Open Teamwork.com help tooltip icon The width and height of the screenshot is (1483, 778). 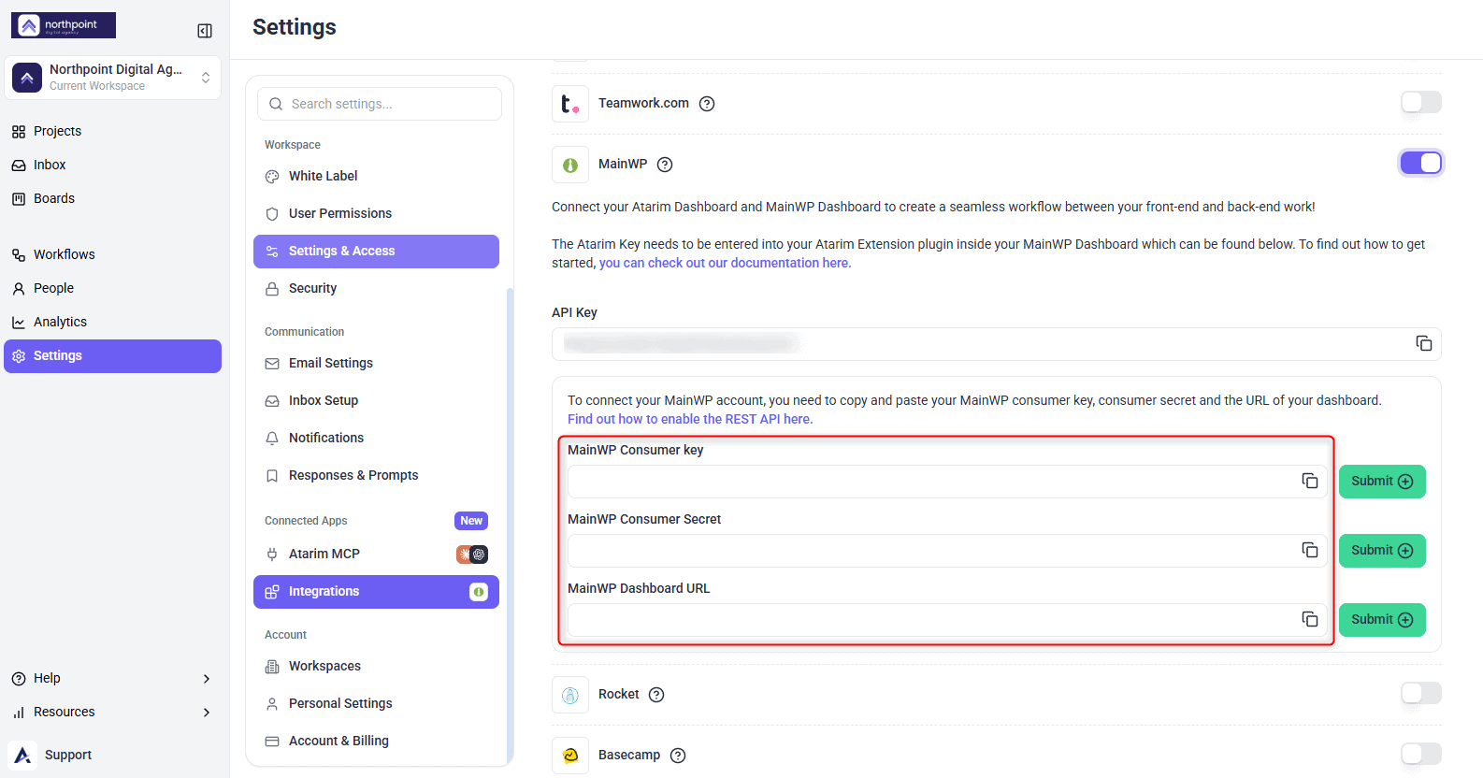(707, 104)
